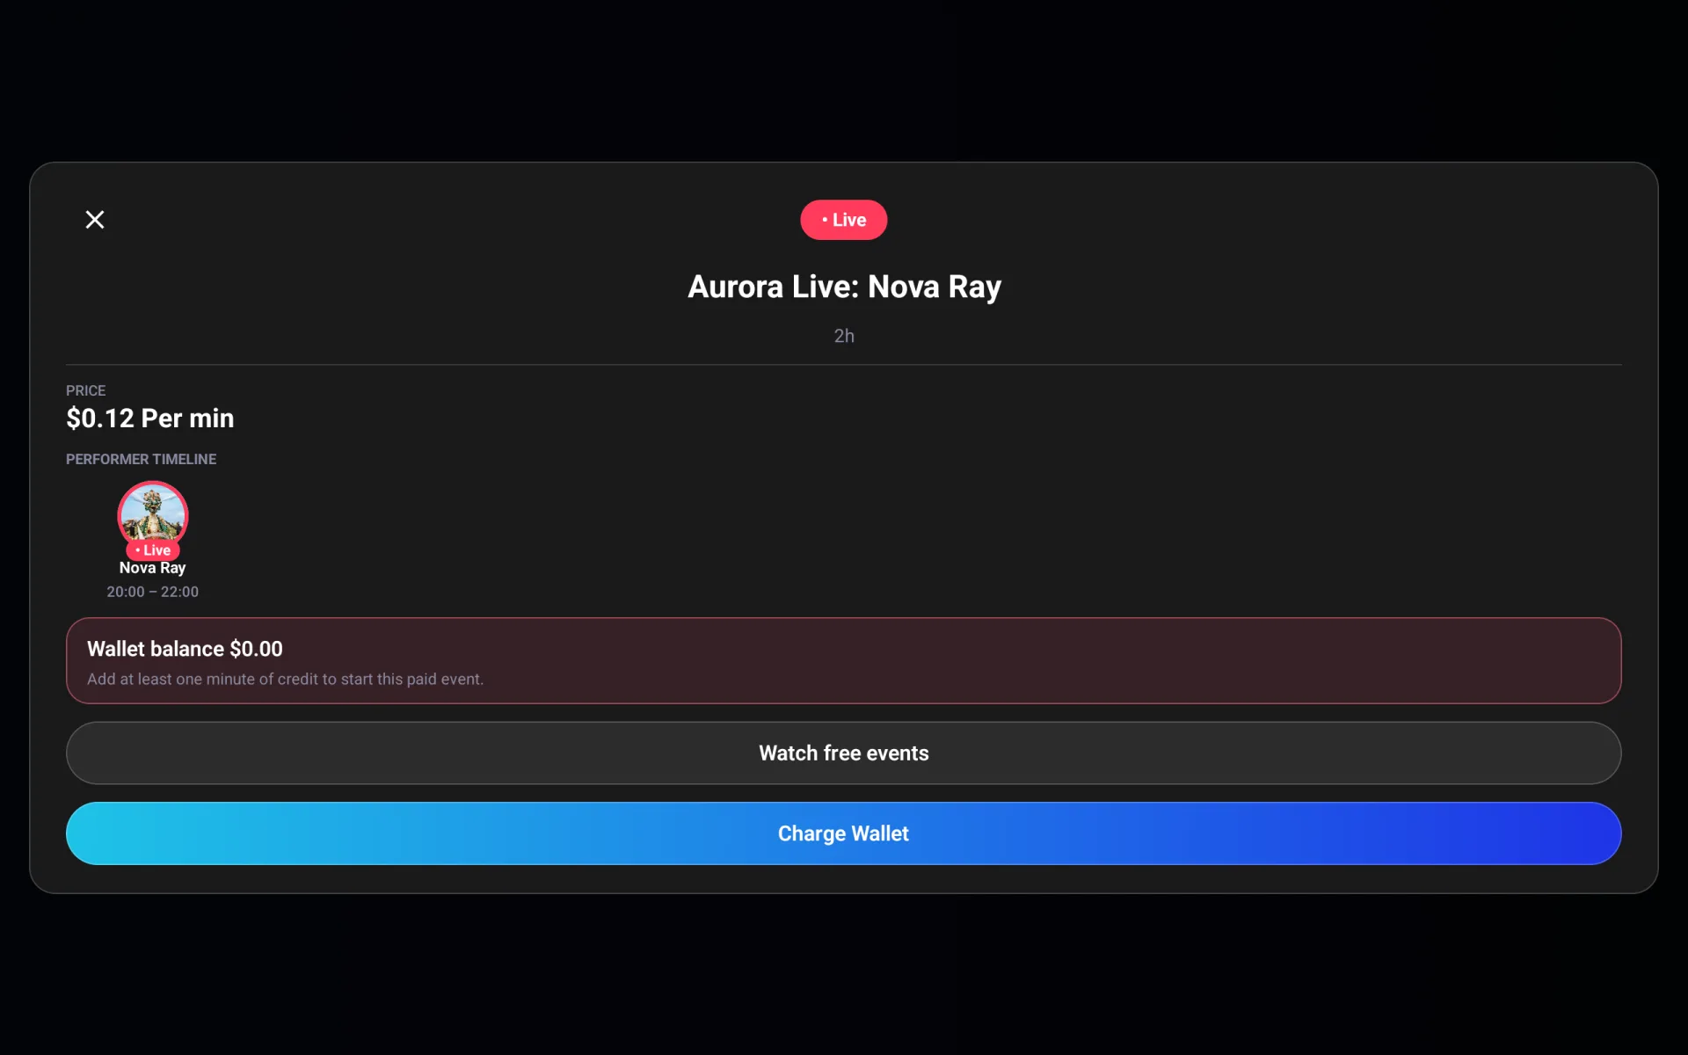Select Nova Ray performer avatar
Image resolution: width=1688 pixels, height=1055 pixels.
(x=153, y=516)
